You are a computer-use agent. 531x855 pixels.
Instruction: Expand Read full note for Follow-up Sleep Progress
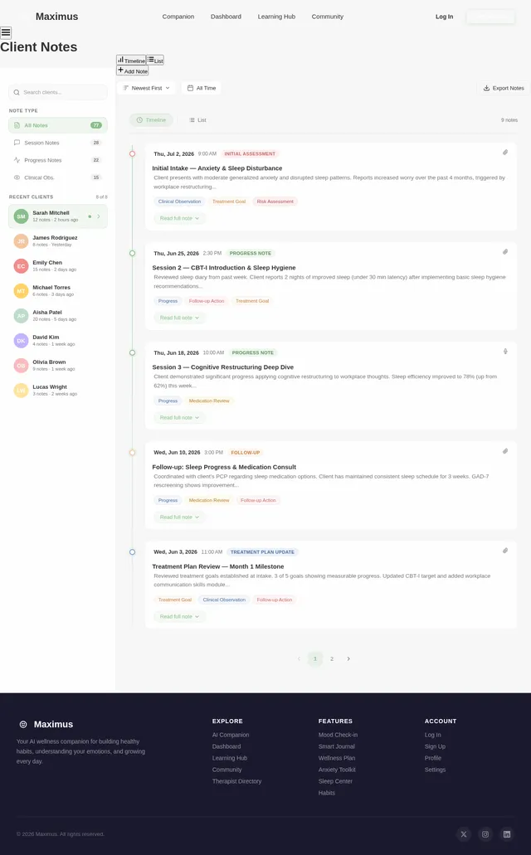tap(179, 517)
